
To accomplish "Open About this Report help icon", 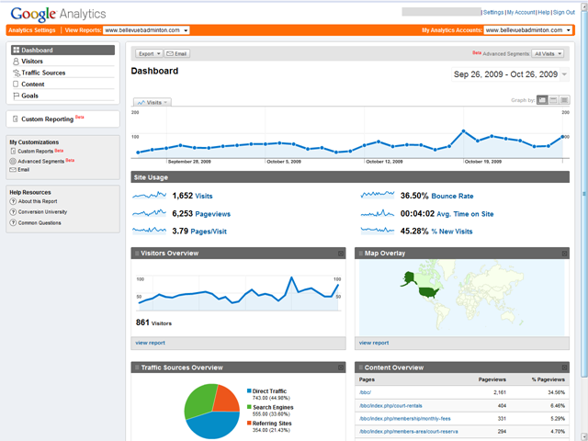I will coord(13,201).
